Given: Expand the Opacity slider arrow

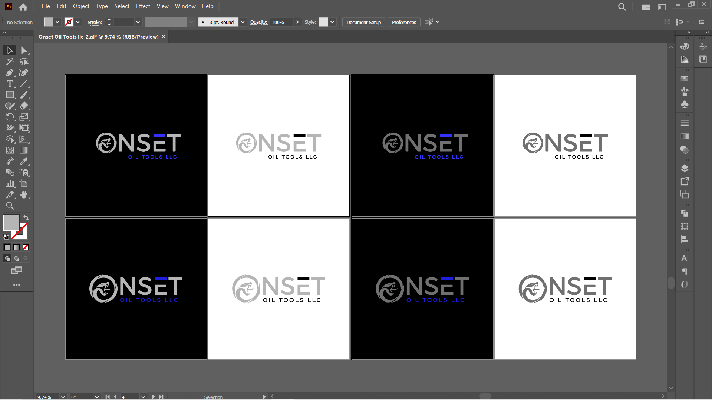Looking at the screenshot, I should (x=297, y=22).
